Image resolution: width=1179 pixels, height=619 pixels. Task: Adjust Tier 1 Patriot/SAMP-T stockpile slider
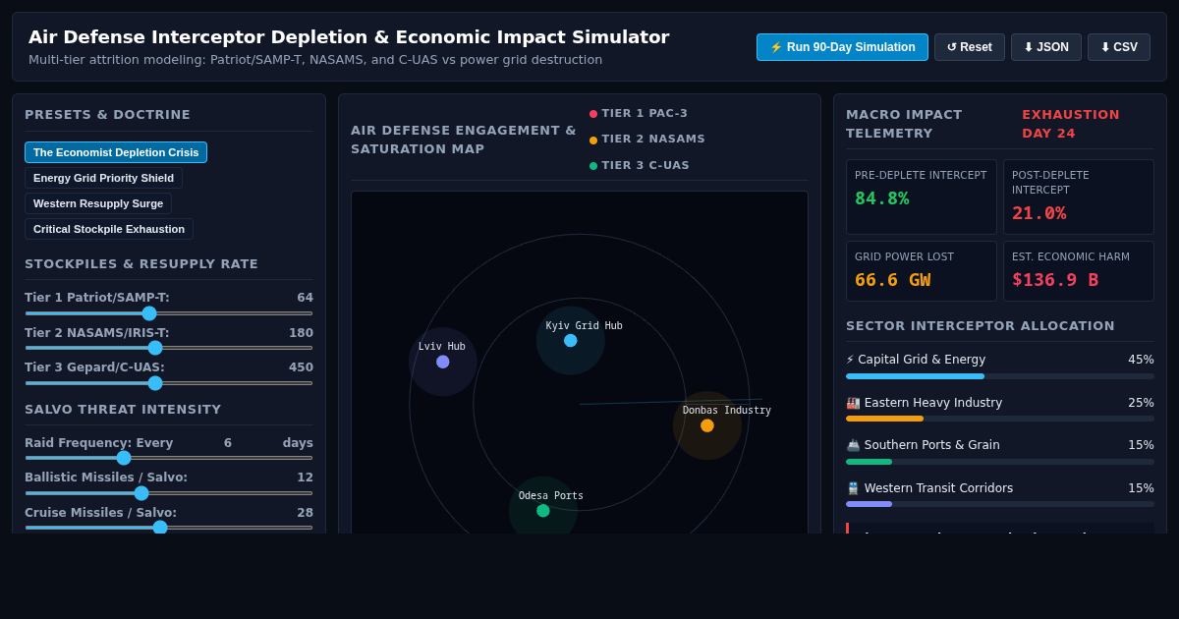(x=169, y=313)
